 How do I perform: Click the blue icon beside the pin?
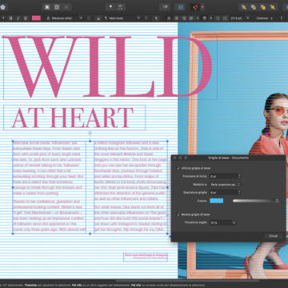click(x=120, y=7)
